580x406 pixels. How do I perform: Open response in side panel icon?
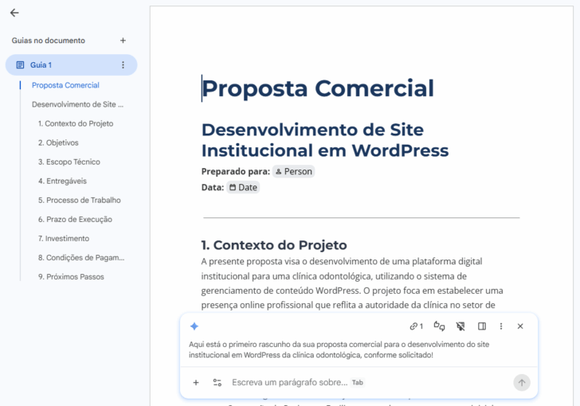pyautogui.click(x=482, y=326)
